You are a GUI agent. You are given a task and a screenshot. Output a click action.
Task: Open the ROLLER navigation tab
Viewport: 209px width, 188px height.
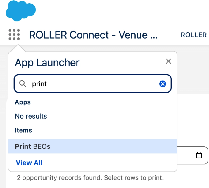pos(194,35)
